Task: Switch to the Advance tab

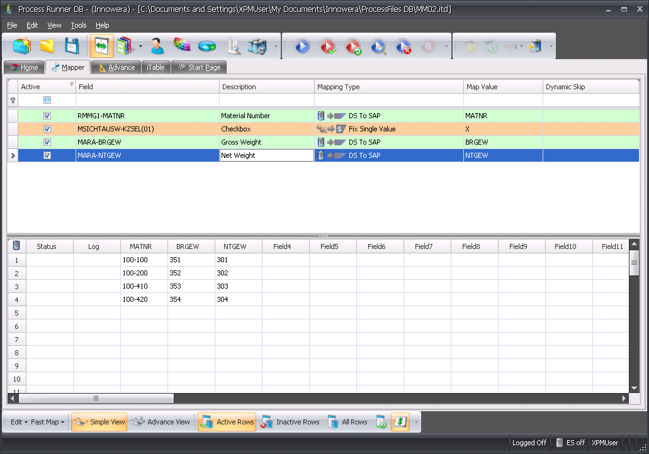Action: pos(116,67)
